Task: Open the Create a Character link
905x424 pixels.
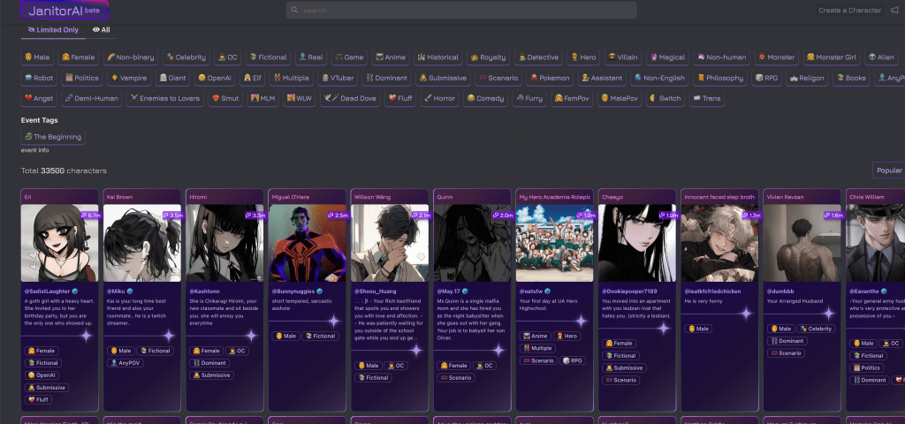Action: 849,11
